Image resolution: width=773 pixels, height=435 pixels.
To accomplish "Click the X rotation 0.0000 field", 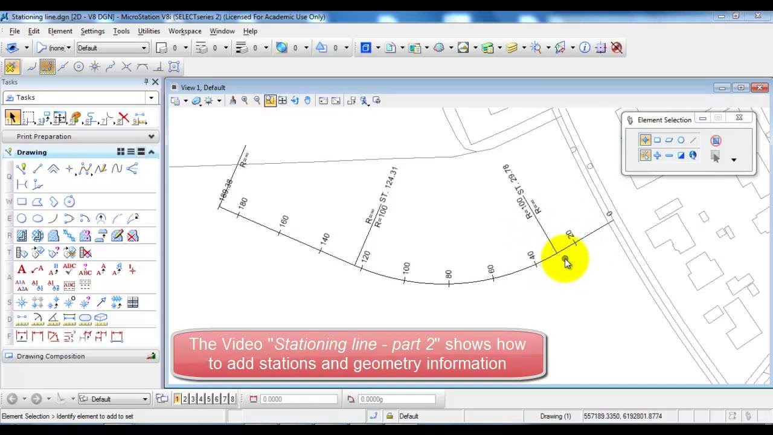I will click(298, 399).
